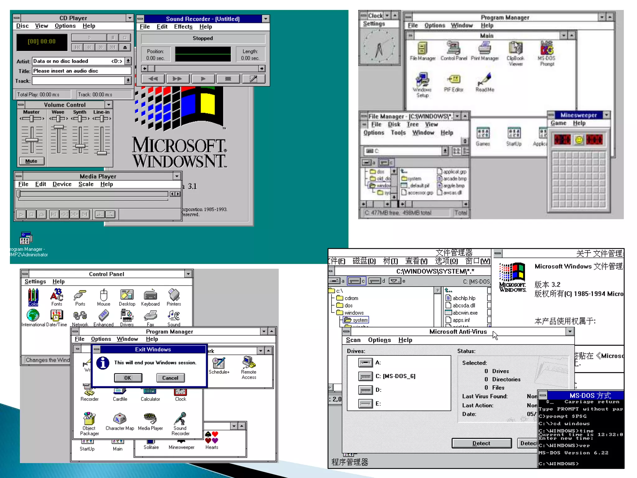Click the Minesweeper smiley face button
Viewport: 637px width, 478px height.
point(579,140)
